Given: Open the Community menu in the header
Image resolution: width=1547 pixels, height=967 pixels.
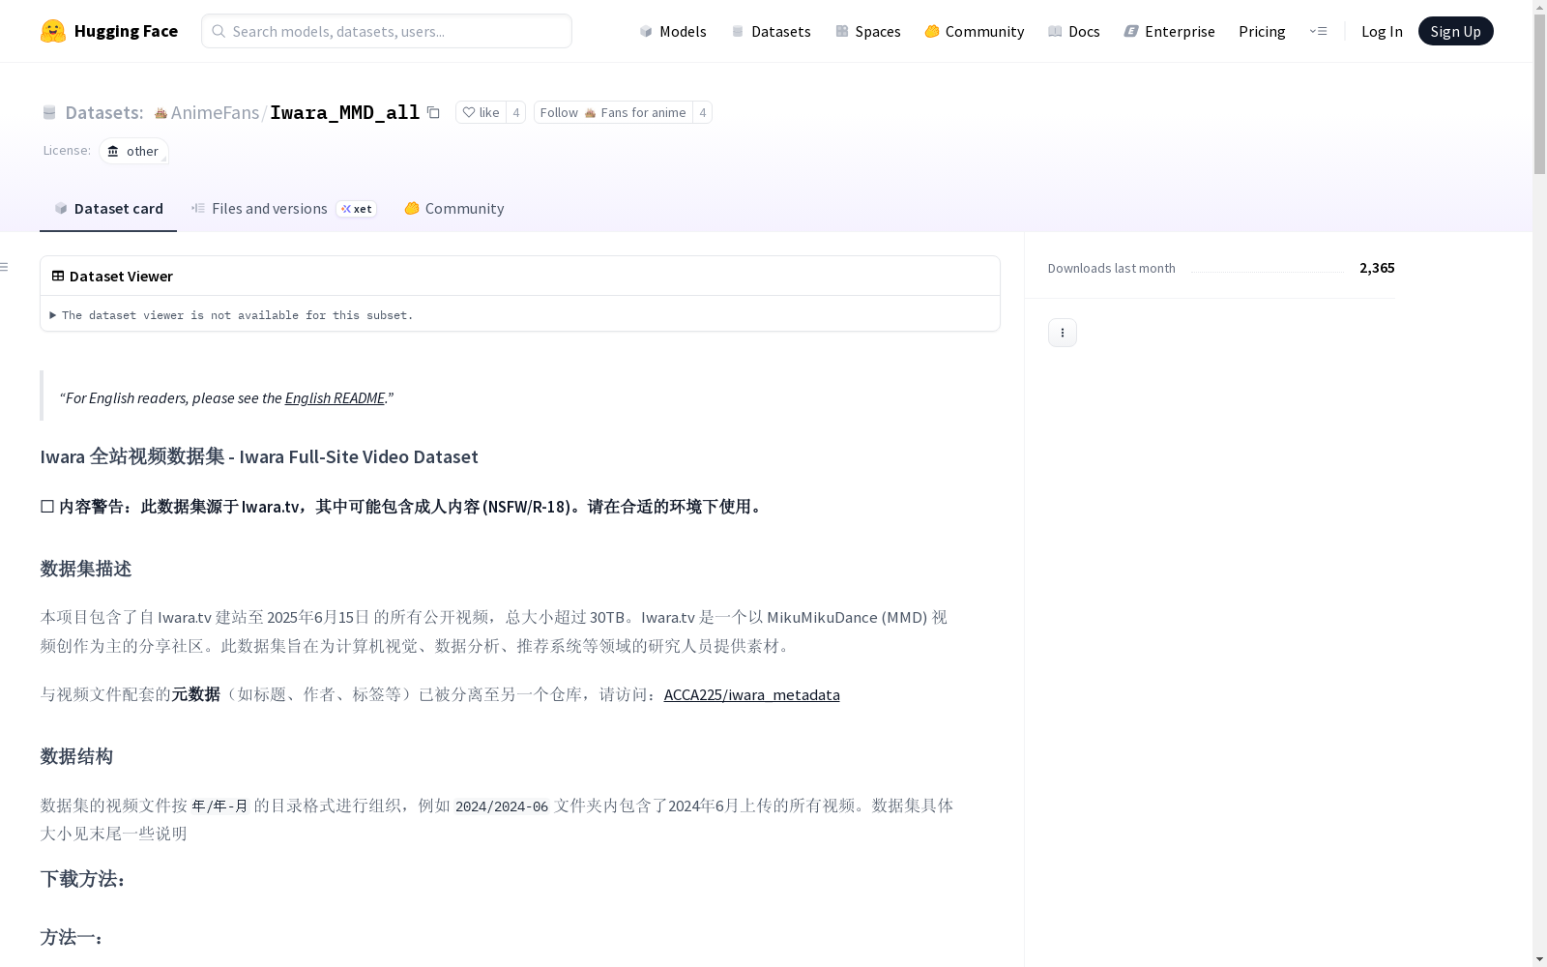Looking at the screenshot, I should click(975, 31).
